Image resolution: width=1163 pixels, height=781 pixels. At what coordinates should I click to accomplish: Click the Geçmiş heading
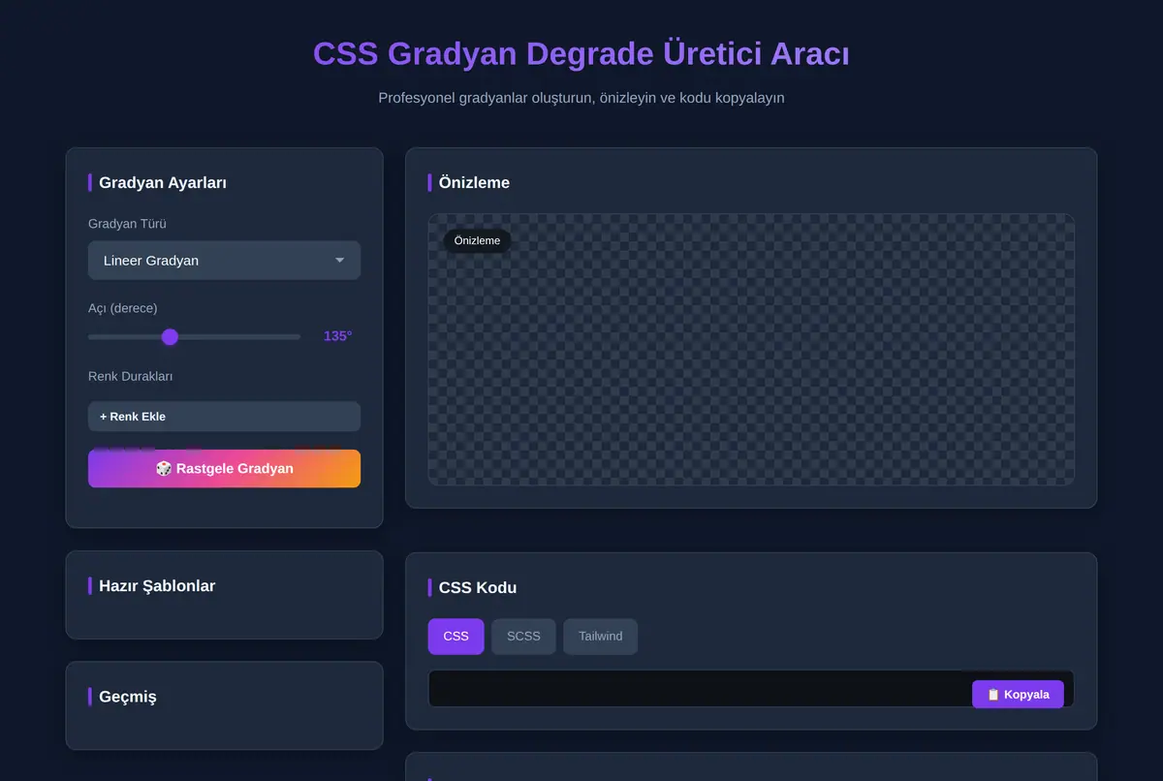click(x=127, y=697)
